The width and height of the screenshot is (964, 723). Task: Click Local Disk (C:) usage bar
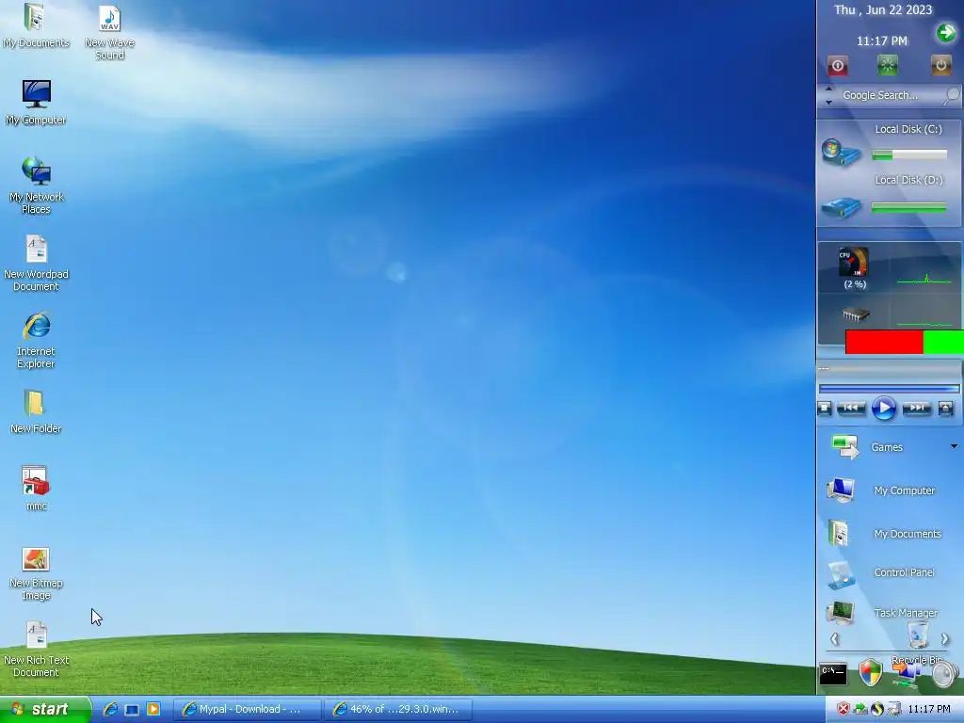pyautogui.click(x=909, y=155)
